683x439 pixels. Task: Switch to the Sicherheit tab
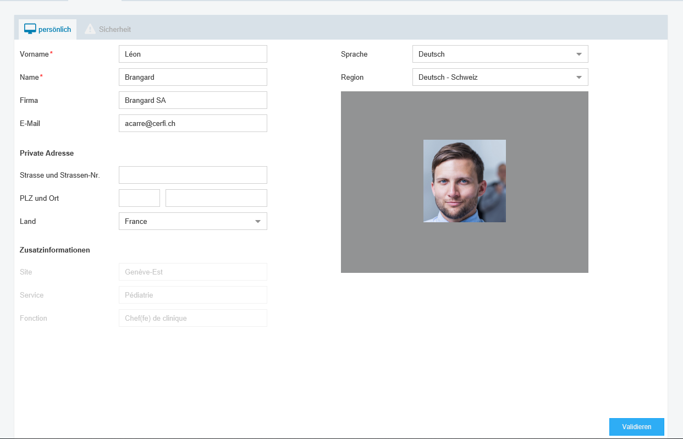[x=114, y=29]
